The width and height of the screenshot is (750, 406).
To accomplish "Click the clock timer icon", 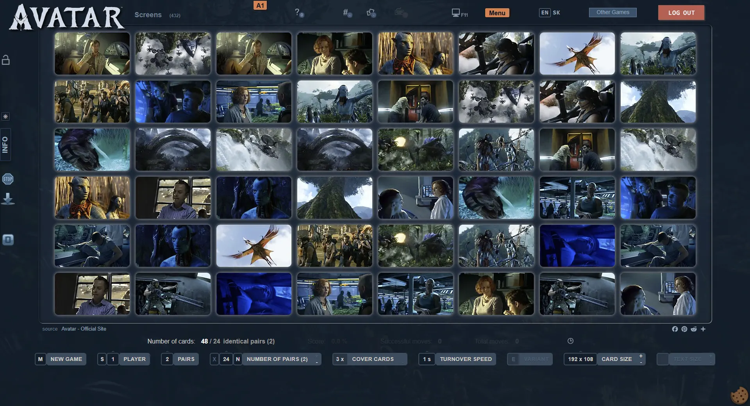I will [570, 341].
